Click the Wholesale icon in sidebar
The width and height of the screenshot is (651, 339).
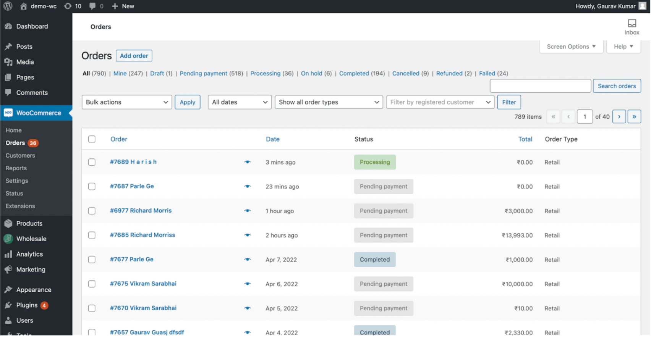tap(8, 239)
